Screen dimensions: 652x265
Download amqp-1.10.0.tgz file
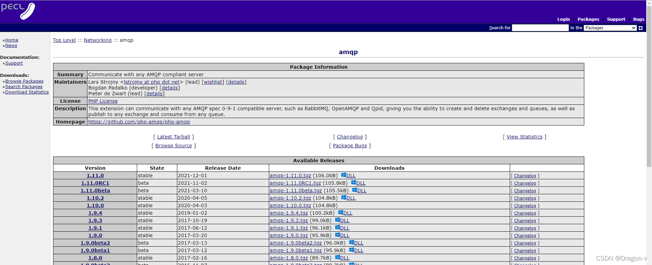(x=290, y=205)
